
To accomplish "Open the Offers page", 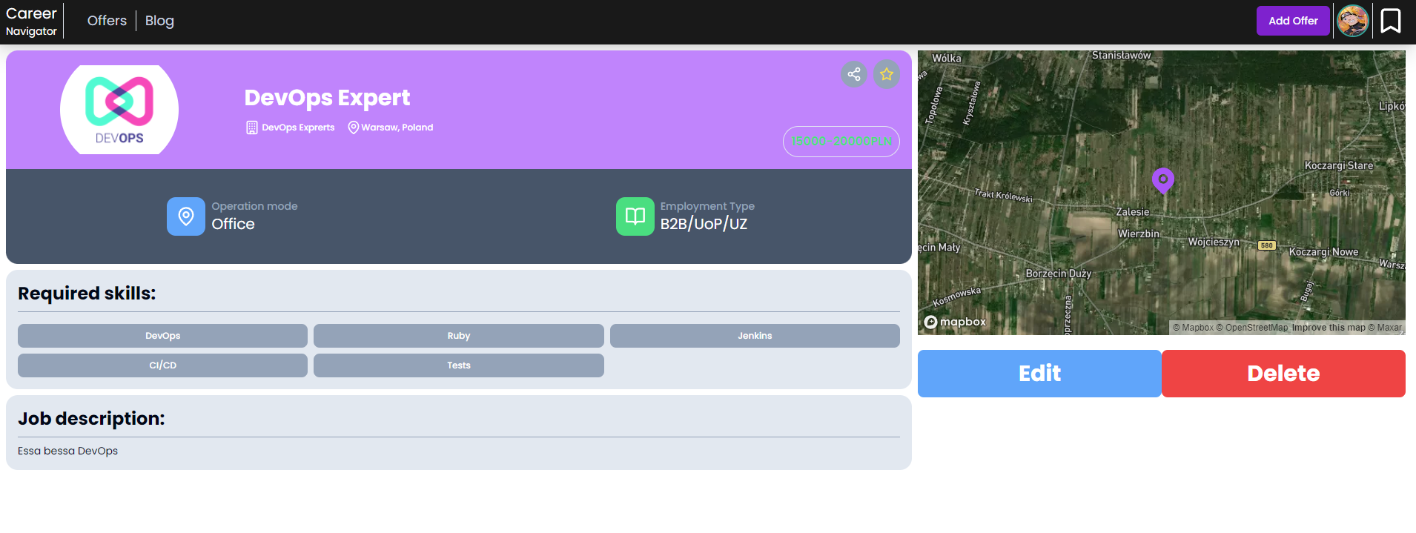I will pyautogui.click(x=107, y=21).
